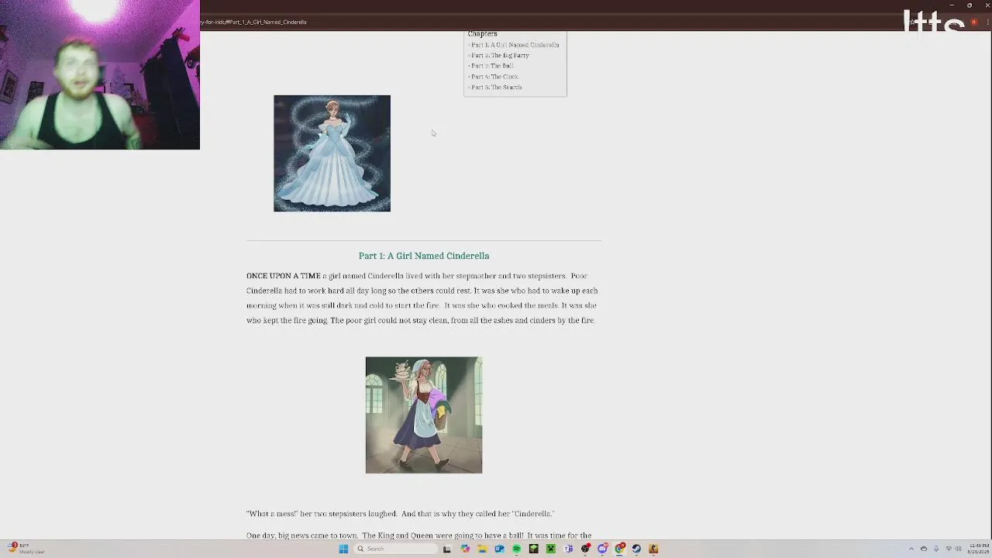Screen dimensions: 992x558
Task: Open Steam from the taskbar
Action: (x=636, y=549)
